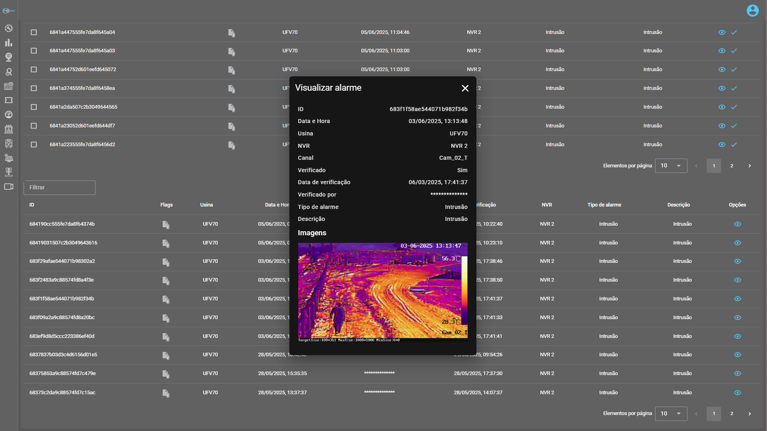The height and width of the screenshot is (431, 767).
Task: Click timestamp 05/06/2025, 11:04:46
Action: point(385,32)
